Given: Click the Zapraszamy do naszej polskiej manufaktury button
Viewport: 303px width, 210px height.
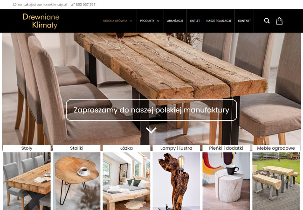Looking at the screenshot, I should pyautogui.click(x=151, y=110).
